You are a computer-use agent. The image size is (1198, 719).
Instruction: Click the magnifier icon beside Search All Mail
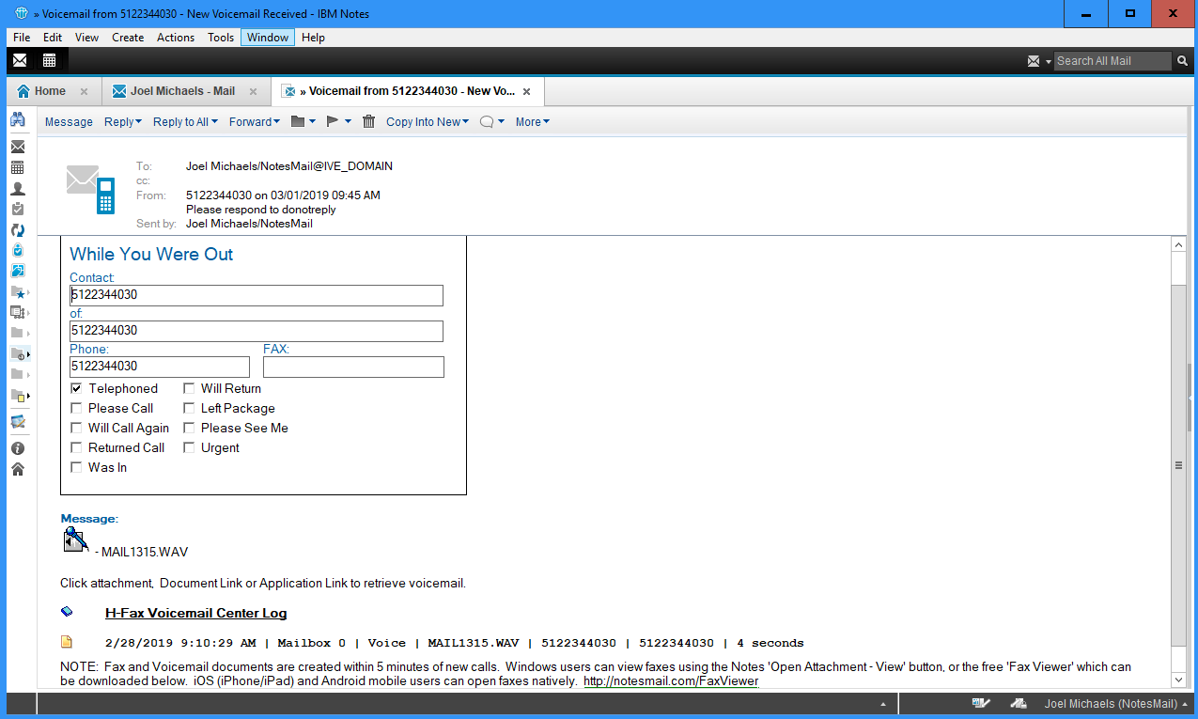[1182, 61]
